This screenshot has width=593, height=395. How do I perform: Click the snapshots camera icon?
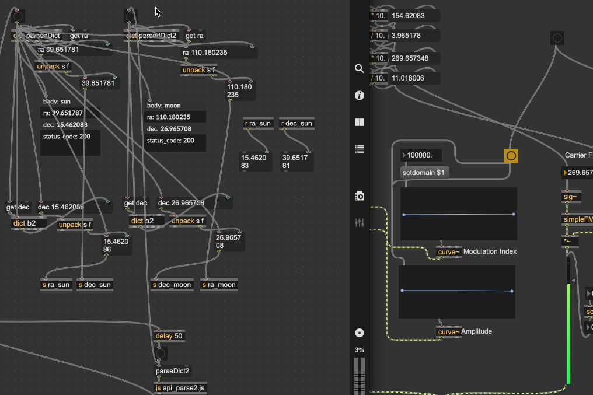coord(360,196)
